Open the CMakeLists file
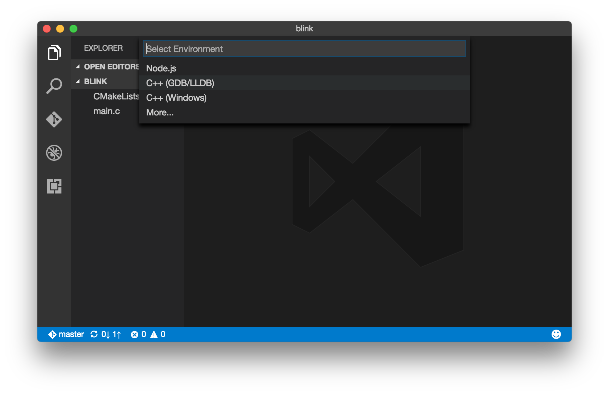The image size is (609, 395). tap(116, 96)
